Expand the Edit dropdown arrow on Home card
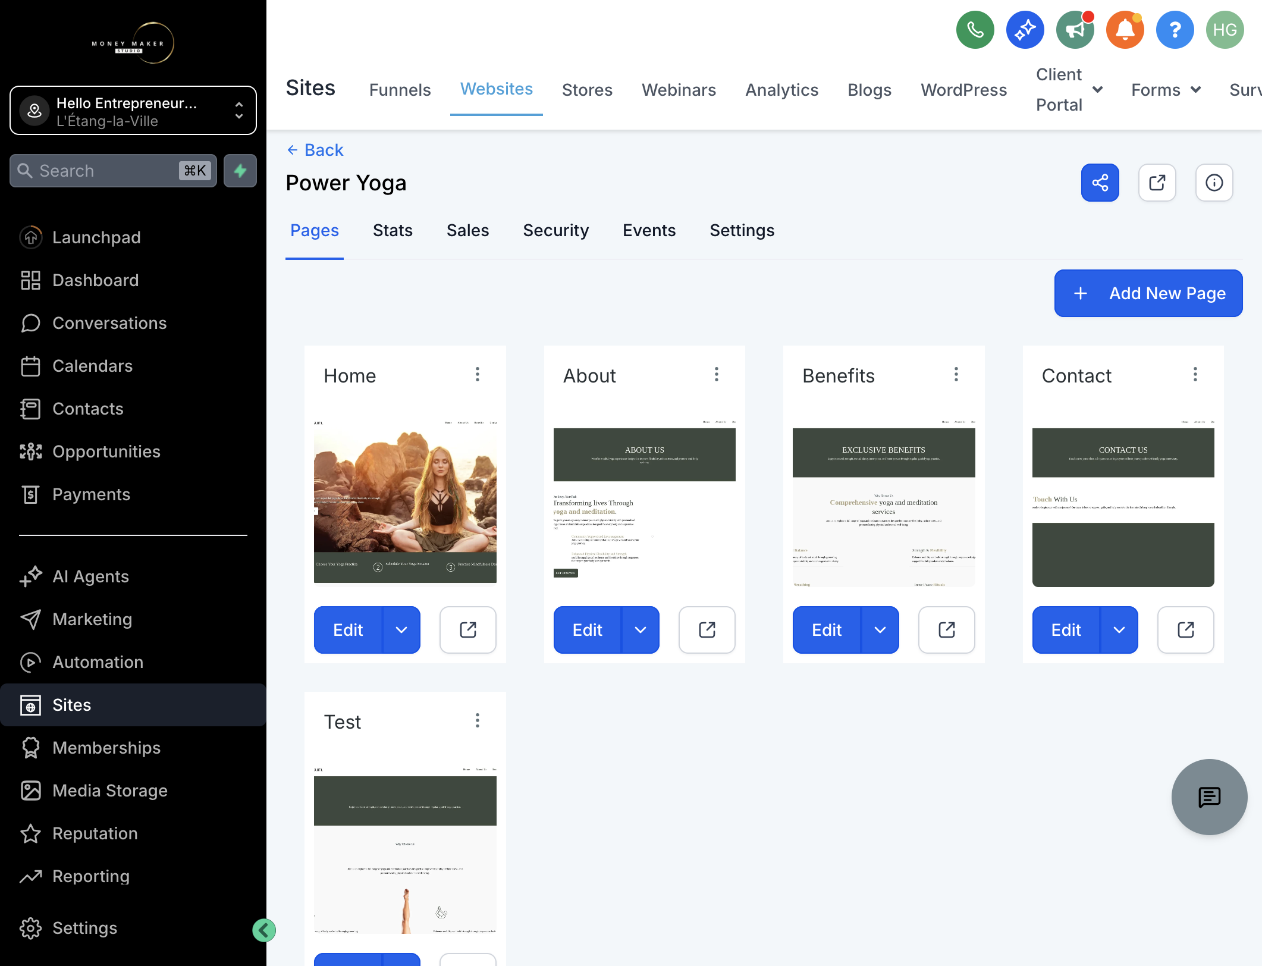The height and width of the screenshot is (966, 1262). coord(401,630)
